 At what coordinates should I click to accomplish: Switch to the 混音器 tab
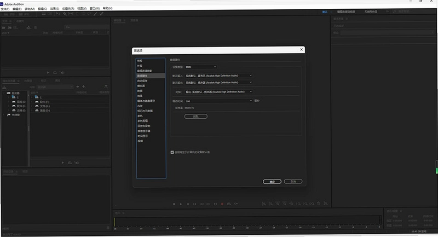pyautogui.click(x=134, y=20)
